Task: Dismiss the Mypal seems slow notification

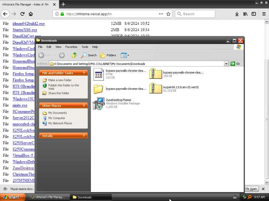Action: coord(263,189)
